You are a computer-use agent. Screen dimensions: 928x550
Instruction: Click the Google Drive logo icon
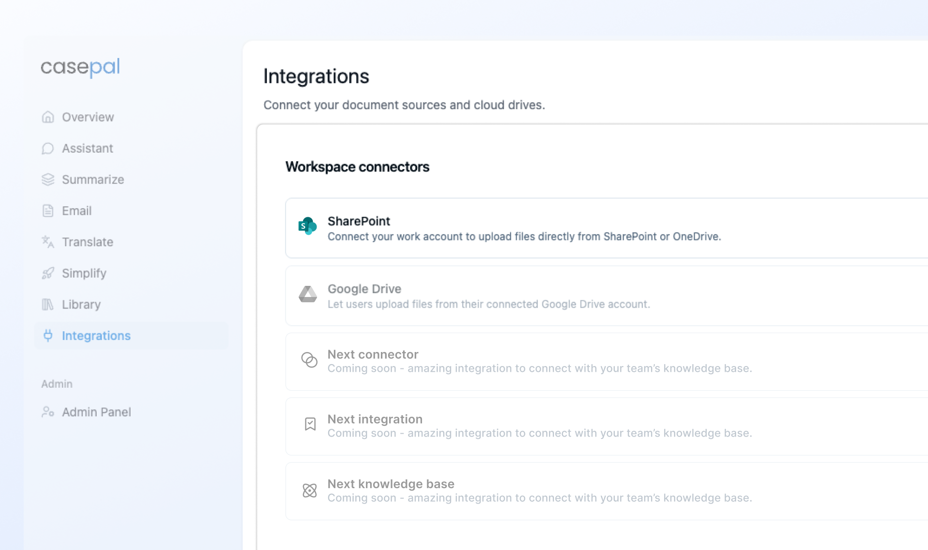(x=308, y=294)
